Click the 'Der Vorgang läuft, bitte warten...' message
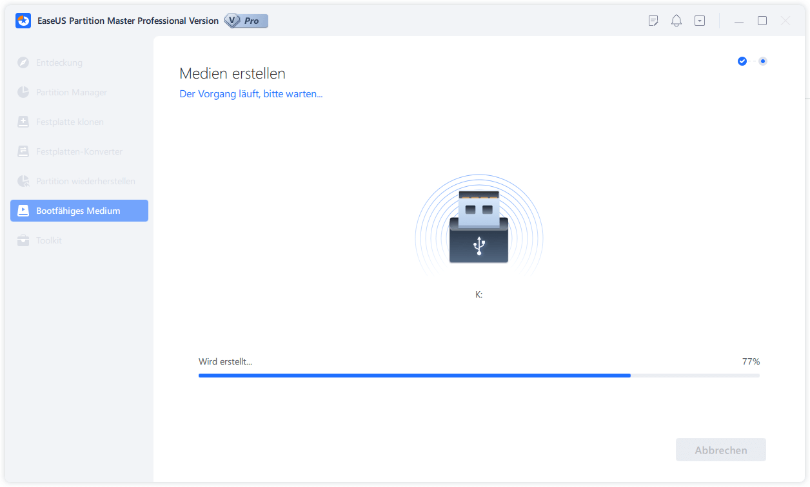The width and height of the screenshot is (810, 487). (x=251, y=94)
